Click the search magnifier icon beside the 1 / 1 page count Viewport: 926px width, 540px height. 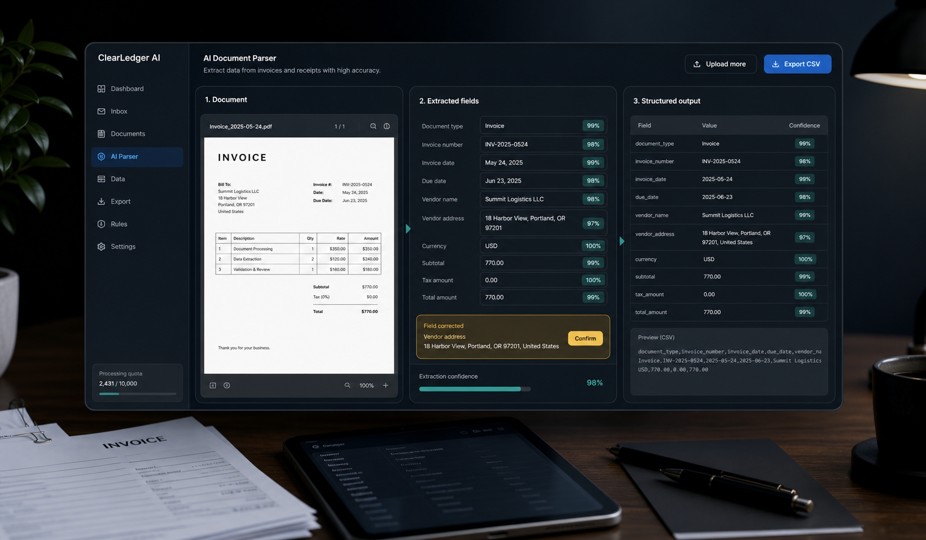pos(373,126)
